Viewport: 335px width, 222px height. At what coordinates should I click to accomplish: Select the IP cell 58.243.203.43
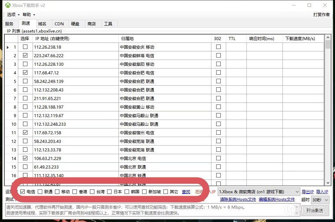point(76,141)
